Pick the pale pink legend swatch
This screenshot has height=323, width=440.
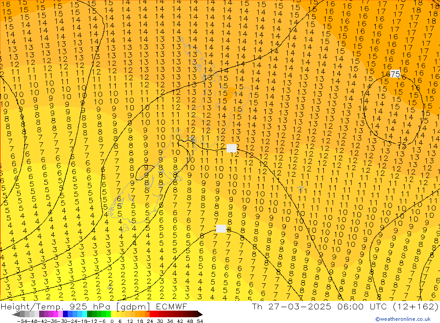[x=60, y=314]
